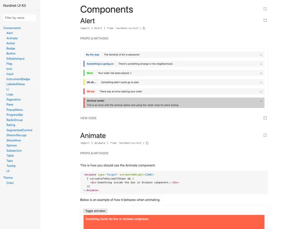Open isolated view icon beside Alert heading
The width and height of the screenshot is (308, 229).
(x=265, y=21)
